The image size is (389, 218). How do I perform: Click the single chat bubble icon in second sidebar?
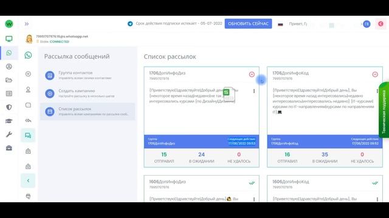(28, 105)
